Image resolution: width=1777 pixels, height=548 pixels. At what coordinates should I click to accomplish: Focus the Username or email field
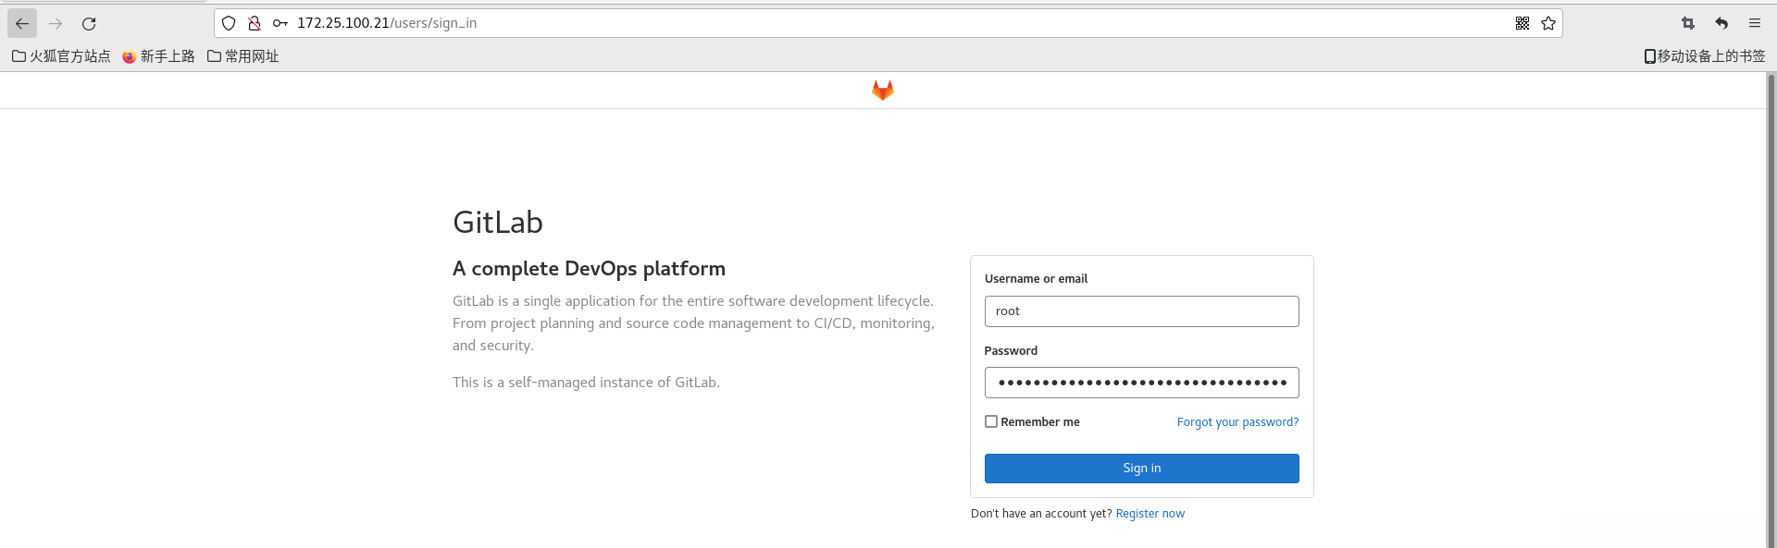pos(1141,311)
